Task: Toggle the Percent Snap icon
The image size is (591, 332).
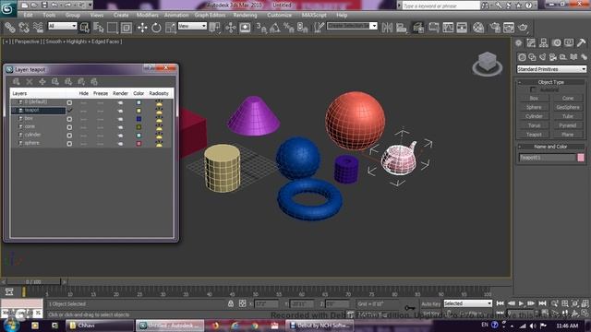Action: click(x=289, y=28)
